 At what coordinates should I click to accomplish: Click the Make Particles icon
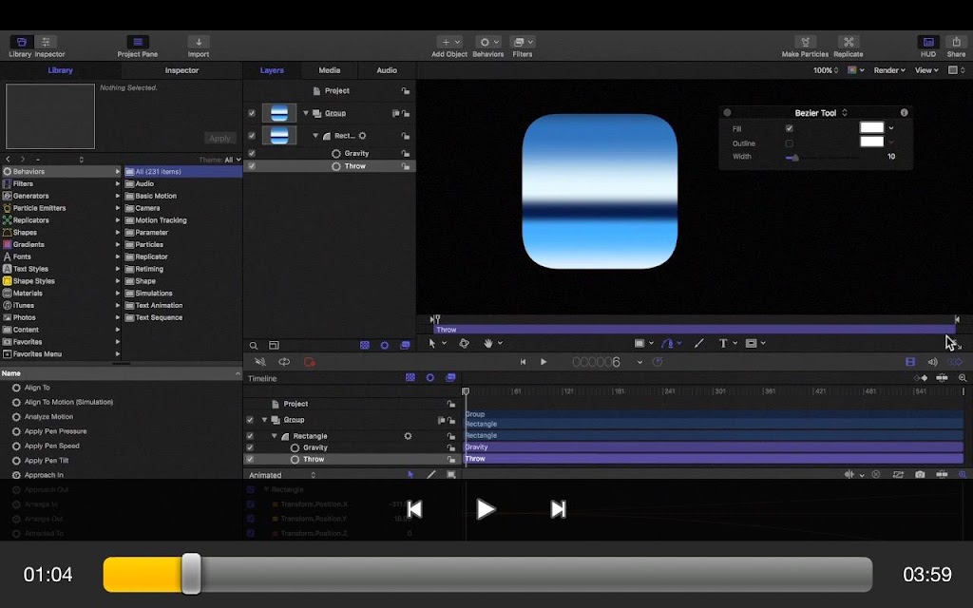point(805,42)
